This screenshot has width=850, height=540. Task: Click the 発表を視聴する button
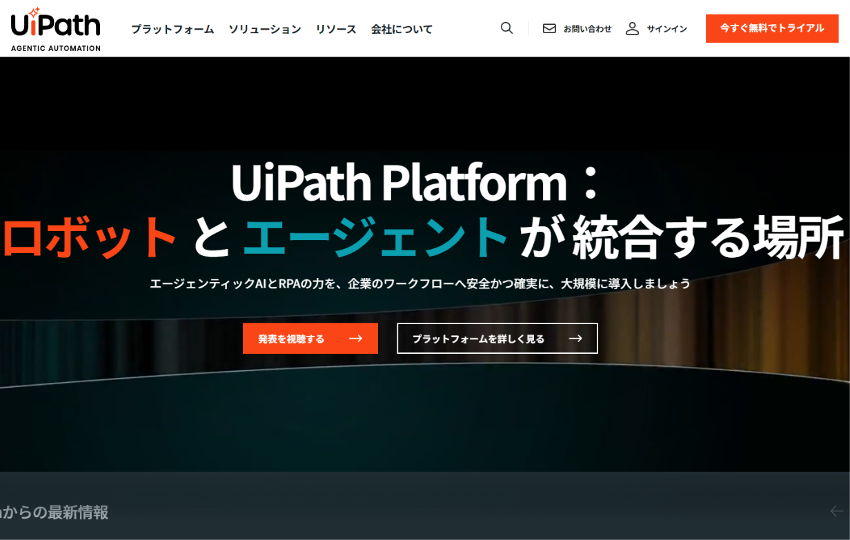310,339
